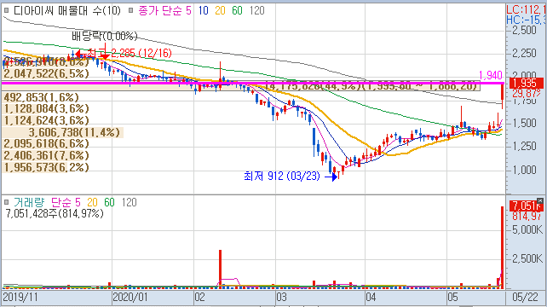Click the 2020/01 date axis label
Image resolution: width=547 pixels, height=307 pixels.
click(x=130, y=298)
